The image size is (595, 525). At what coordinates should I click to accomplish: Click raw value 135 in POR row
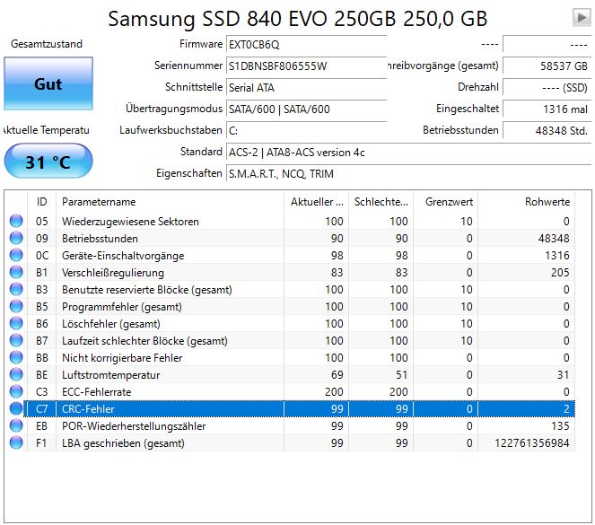(560, 425)
